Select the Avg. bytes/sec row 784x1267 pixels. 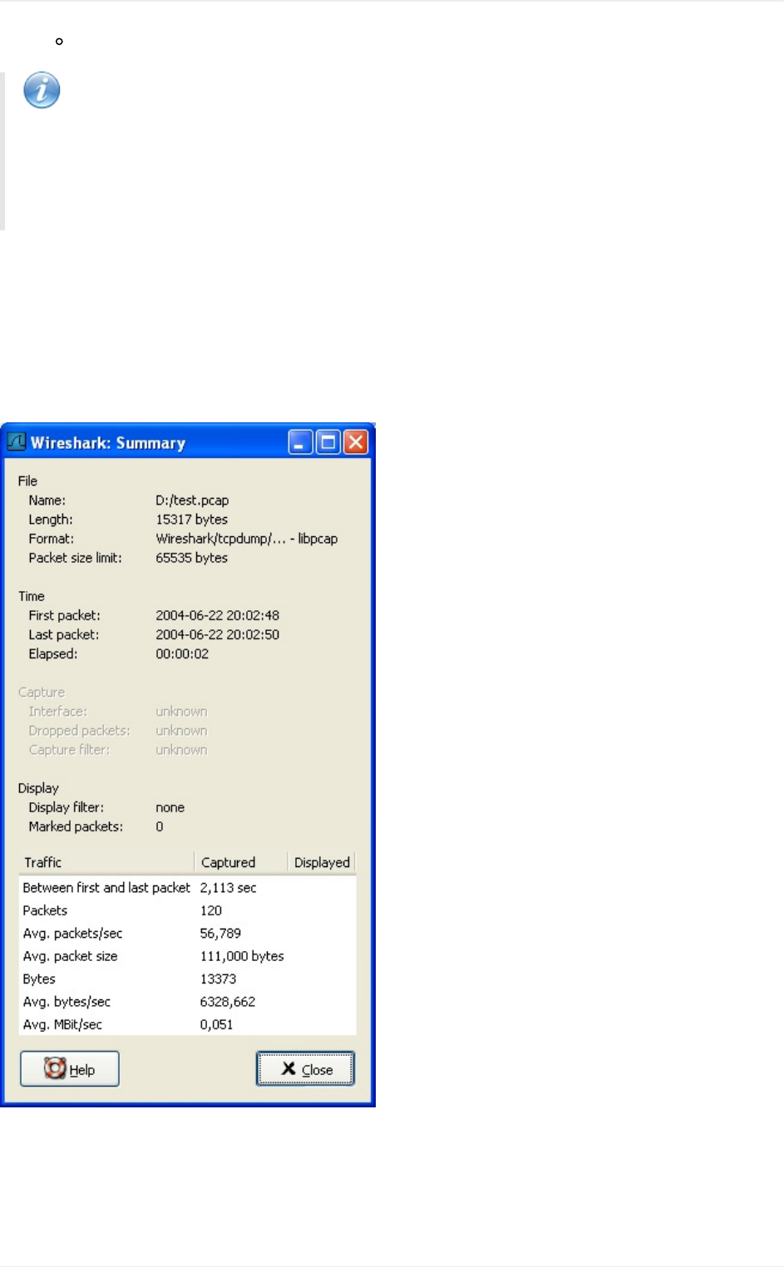[x=187, y=1002]
